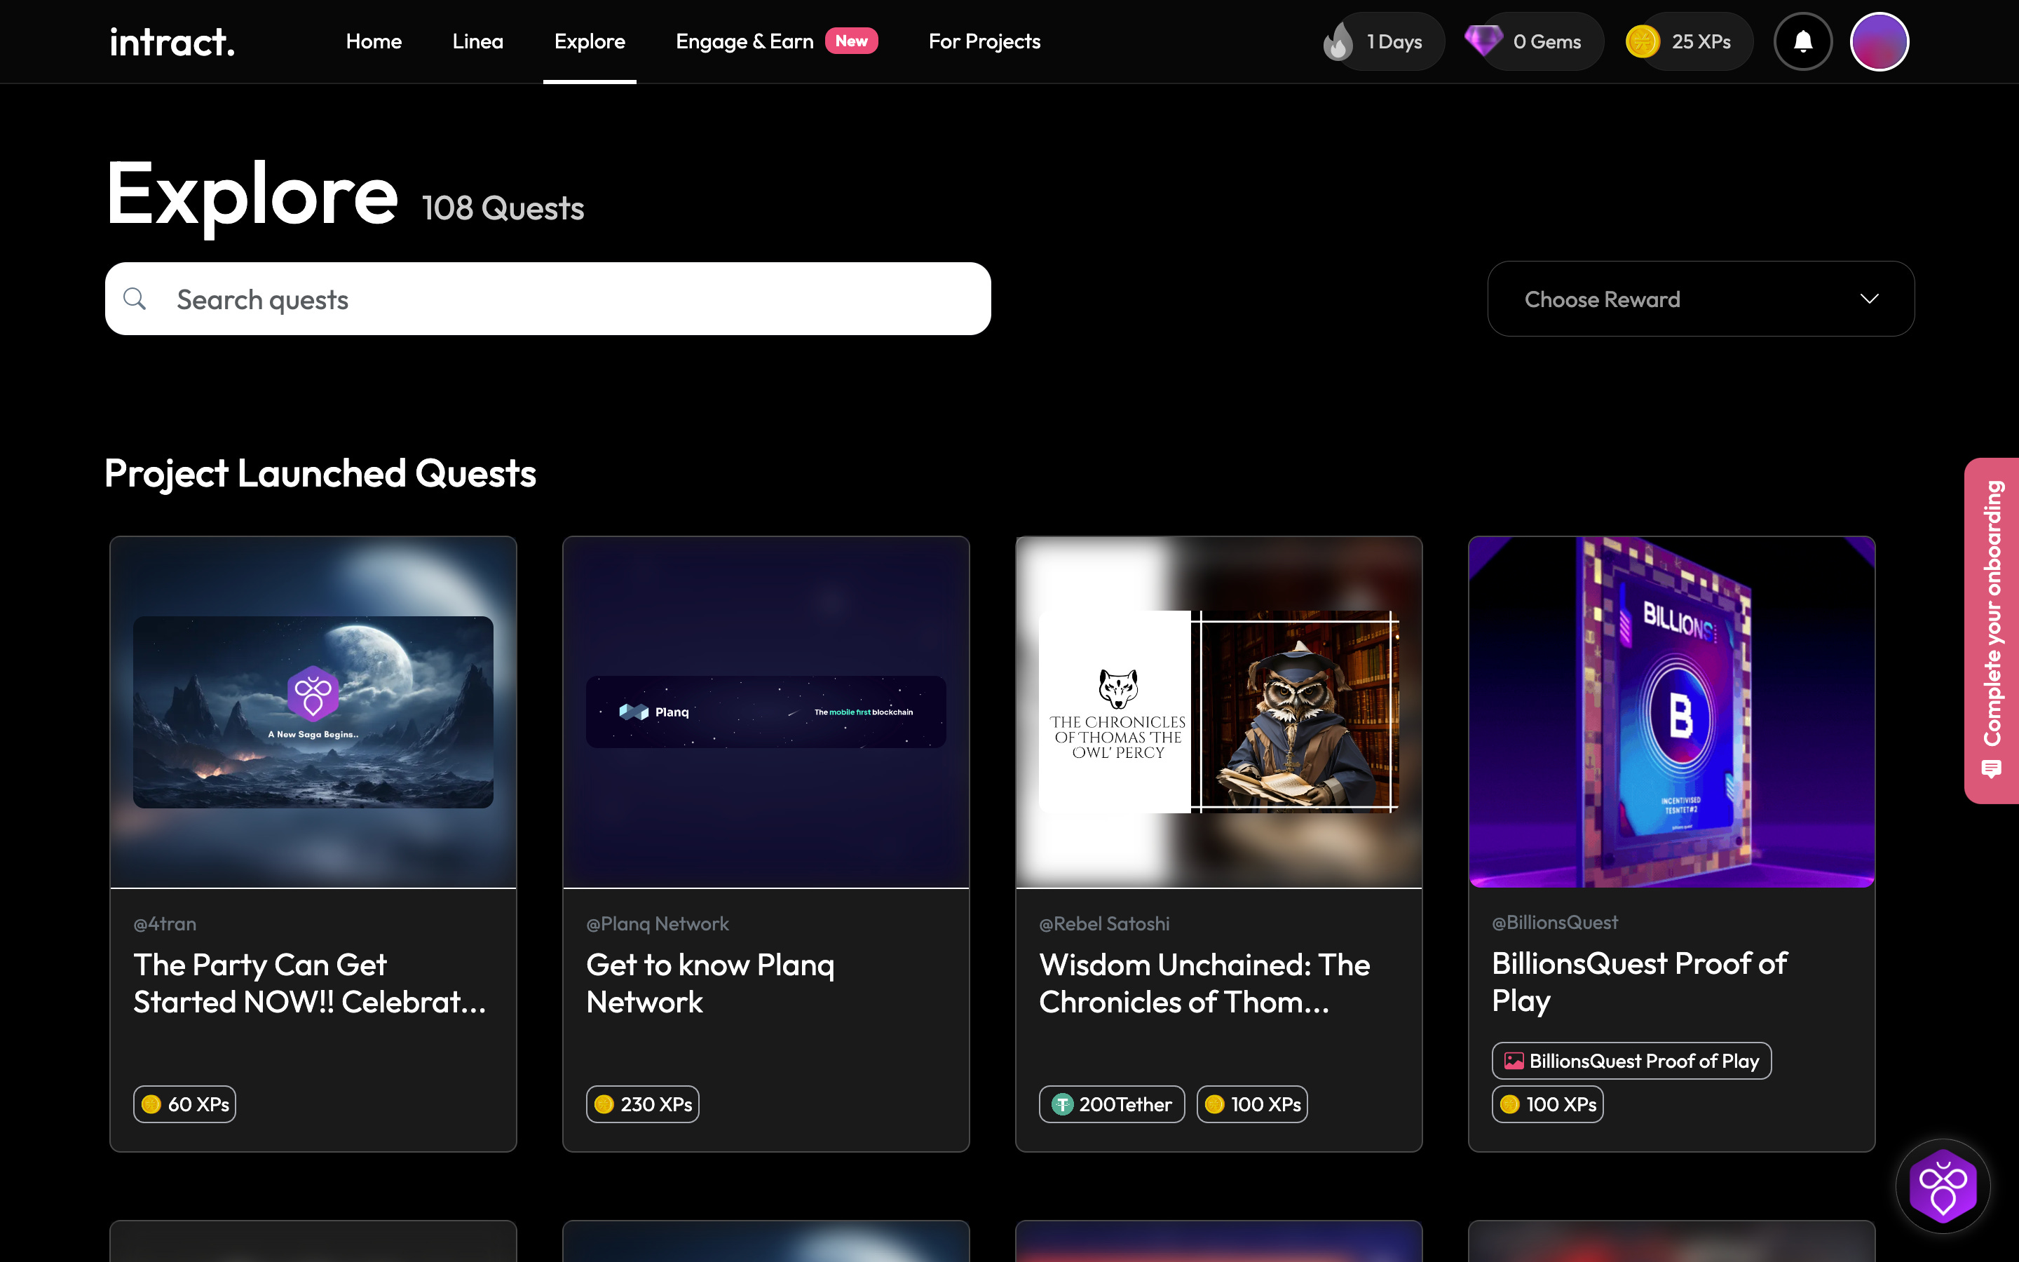Focus the Search quests field
The height and width of the screenshot is (1262, 2019).
point(548,299)
